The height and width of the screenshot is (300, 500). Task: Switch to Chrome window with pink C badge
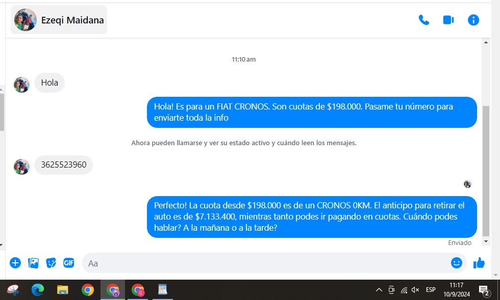tap(138, 290)
